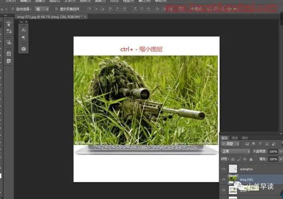Filter layers by adjustment layer icon
The width and height of the screenshot is (283, 199).
coord(254,144)
